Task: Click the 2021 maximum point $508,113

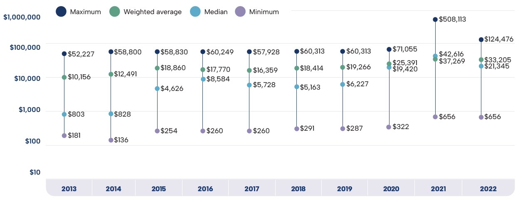Action: (435, 19)
